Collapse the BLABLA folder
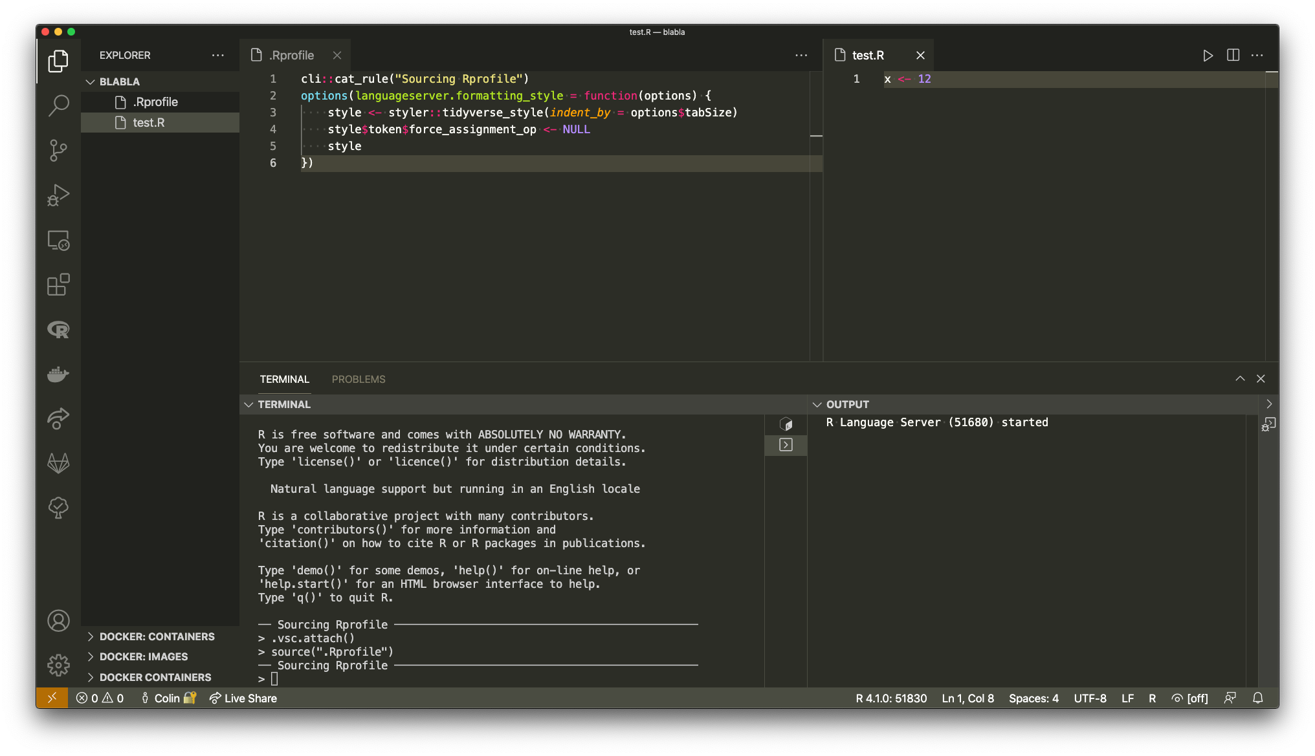The height and width of the screenshot is (756, 1315). click(91, 81)
